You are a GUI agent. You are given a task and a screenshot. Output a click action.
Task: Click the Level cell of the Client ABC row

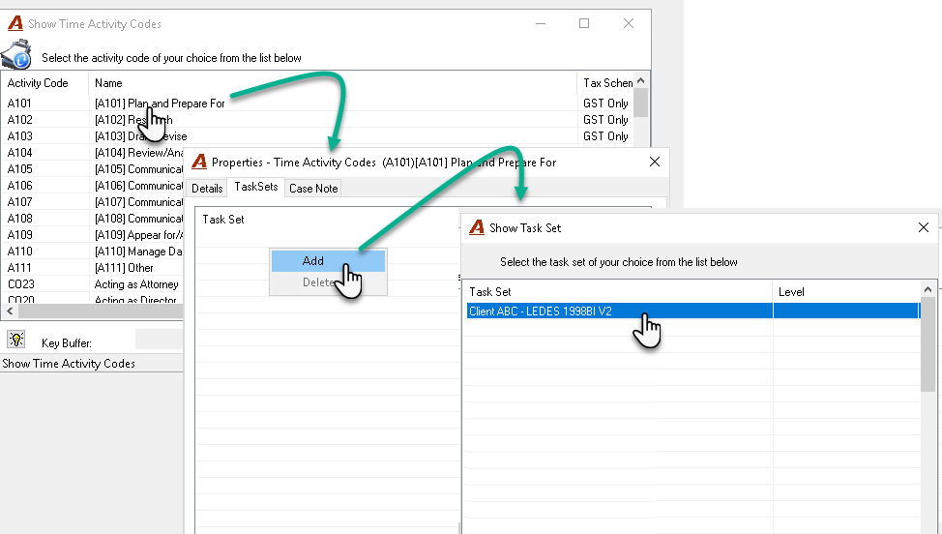846,311
